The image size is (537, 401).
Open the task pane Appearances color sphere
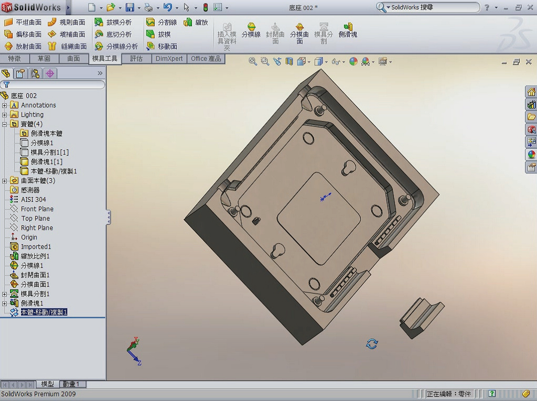pyautogui.click(x=531, y=155)
